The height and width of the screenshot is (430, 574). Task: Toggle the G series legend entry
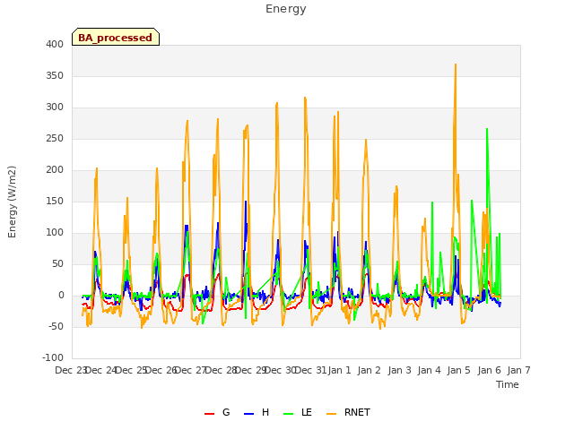tap(217, 412)
